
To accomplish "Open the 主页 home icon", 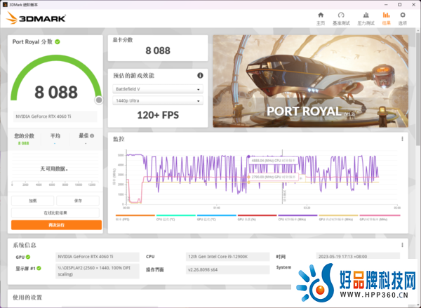I will [x=321, y=15].
